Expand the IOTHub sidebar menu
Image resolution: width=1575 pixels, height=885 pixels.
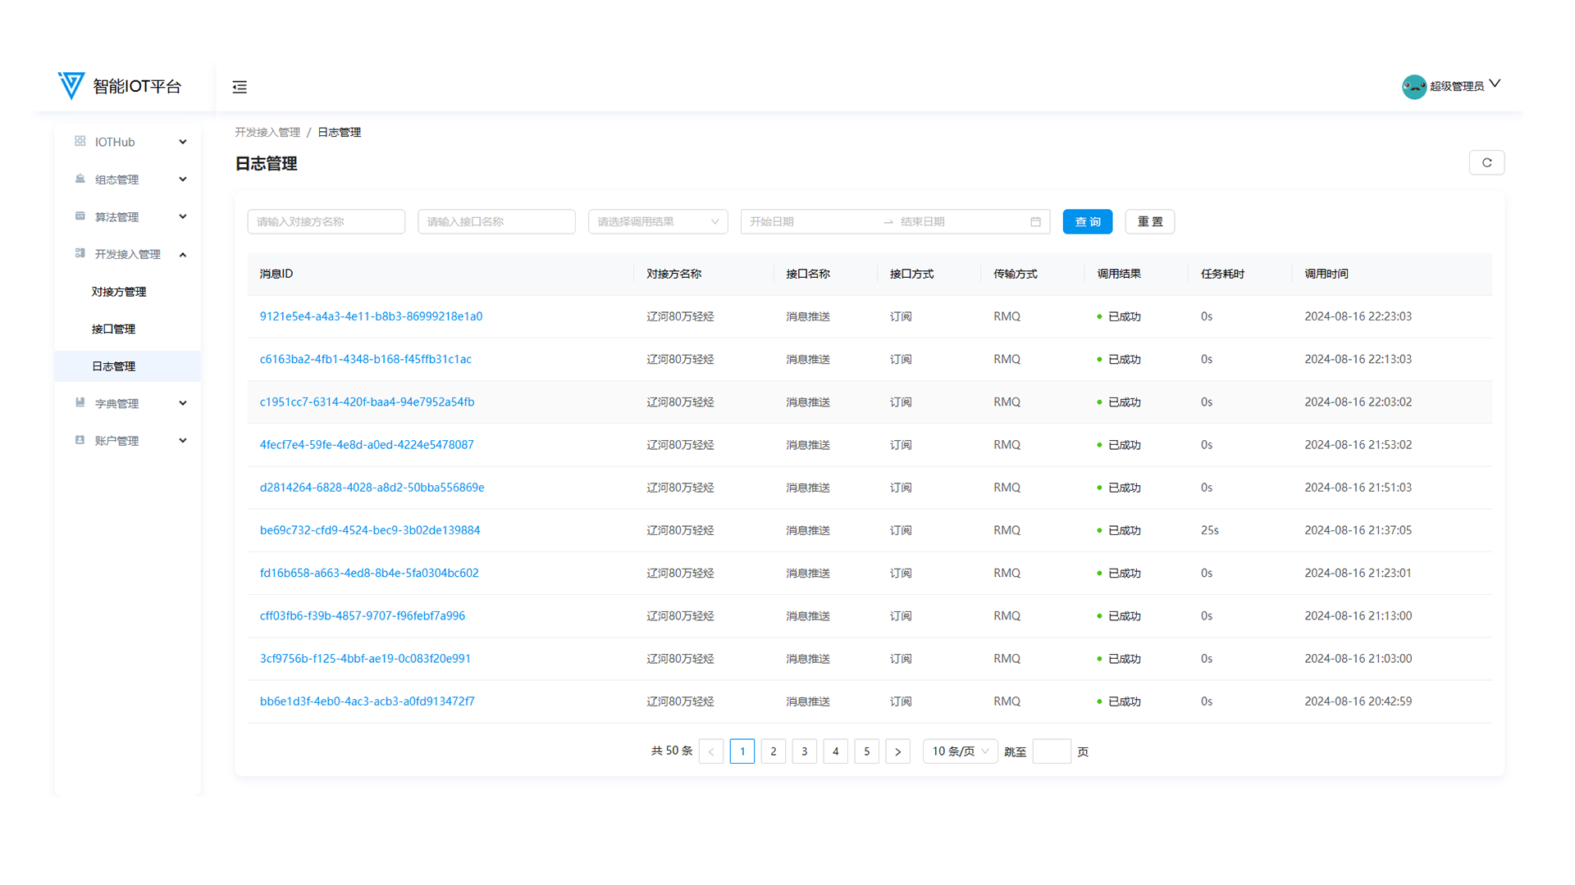(x=183, y=142)
